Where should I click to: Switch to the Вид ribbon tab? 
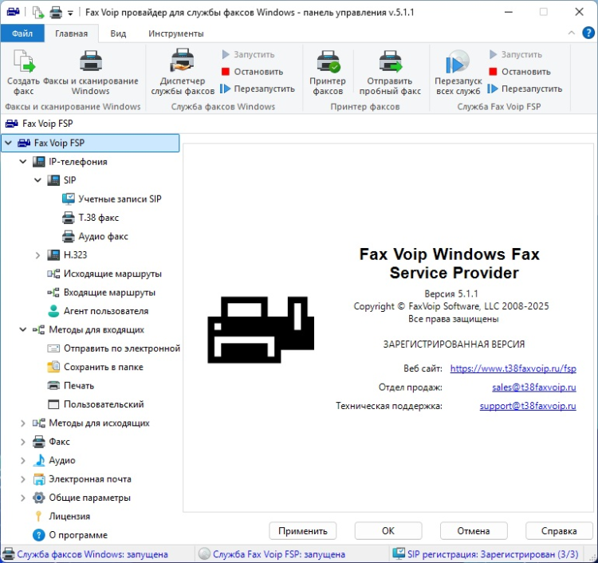(x=118, y=33)
